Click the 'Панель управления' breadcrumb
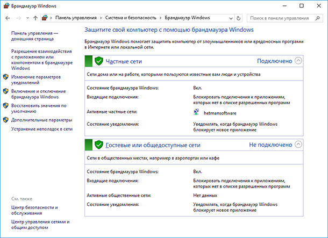 click(76, 18)
